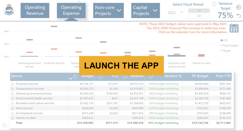Image resolution: width=243 pixels, height=131 pixels.
Task: Select the Q4 fiscal period option
Action: click(x=199, y=16)
